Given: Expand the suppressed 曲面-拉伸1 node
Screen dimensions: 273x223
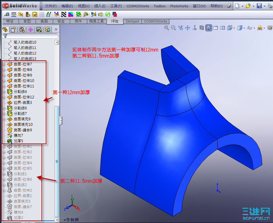Looking at the screenshot, I should 4,147.
